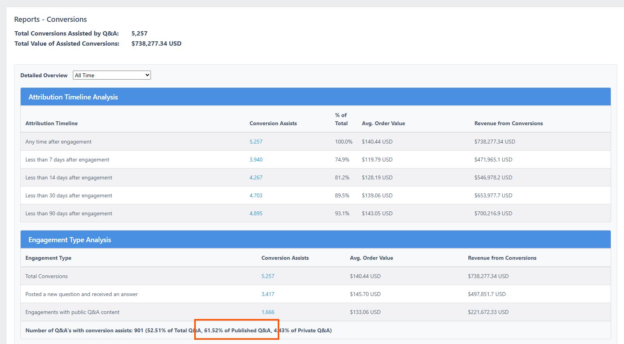
Task: Click the $145.70 USD average order value
Action: (x=365, y=294)
